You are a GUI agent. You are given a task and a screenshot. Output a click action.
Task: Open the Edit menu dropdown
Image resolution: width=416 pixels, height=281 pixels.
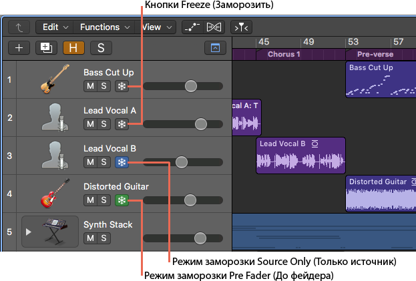(55, 27)
